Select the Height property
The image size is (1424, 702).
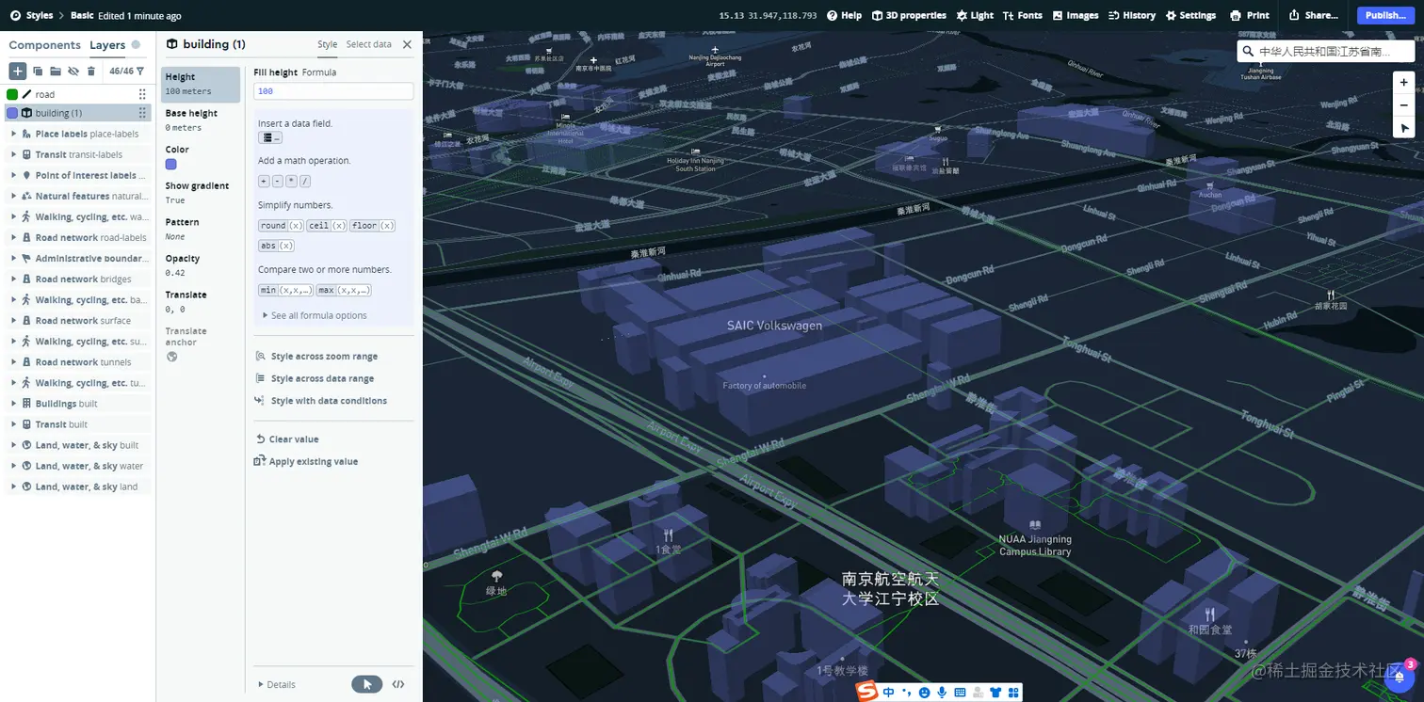point(201,84)
